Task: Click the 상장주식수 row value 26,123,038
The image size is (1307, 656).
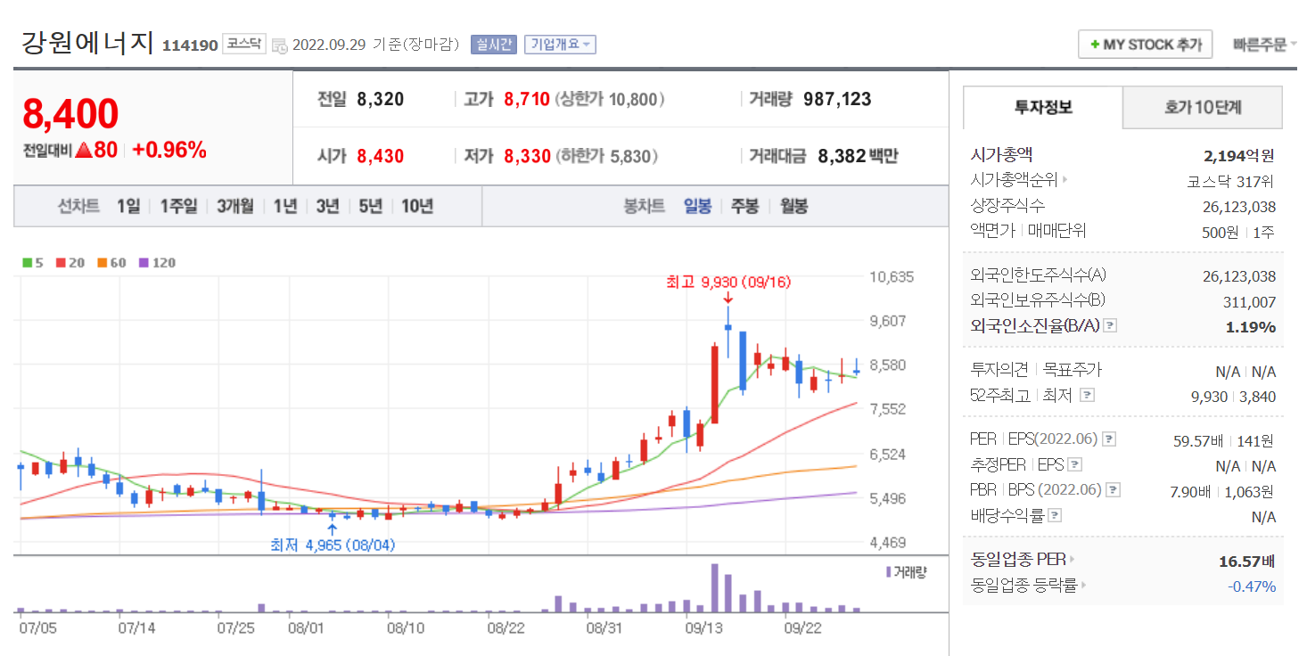Action: tap(1239, 207)
